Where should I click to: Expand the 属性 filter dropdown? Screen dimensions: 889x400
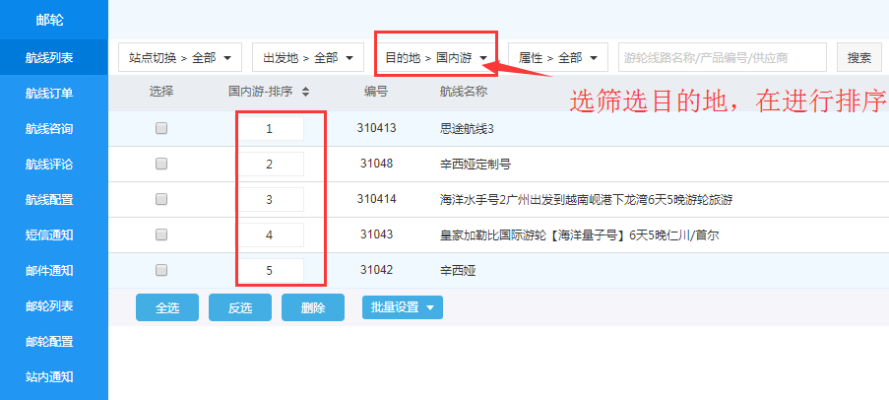(557, 58)
